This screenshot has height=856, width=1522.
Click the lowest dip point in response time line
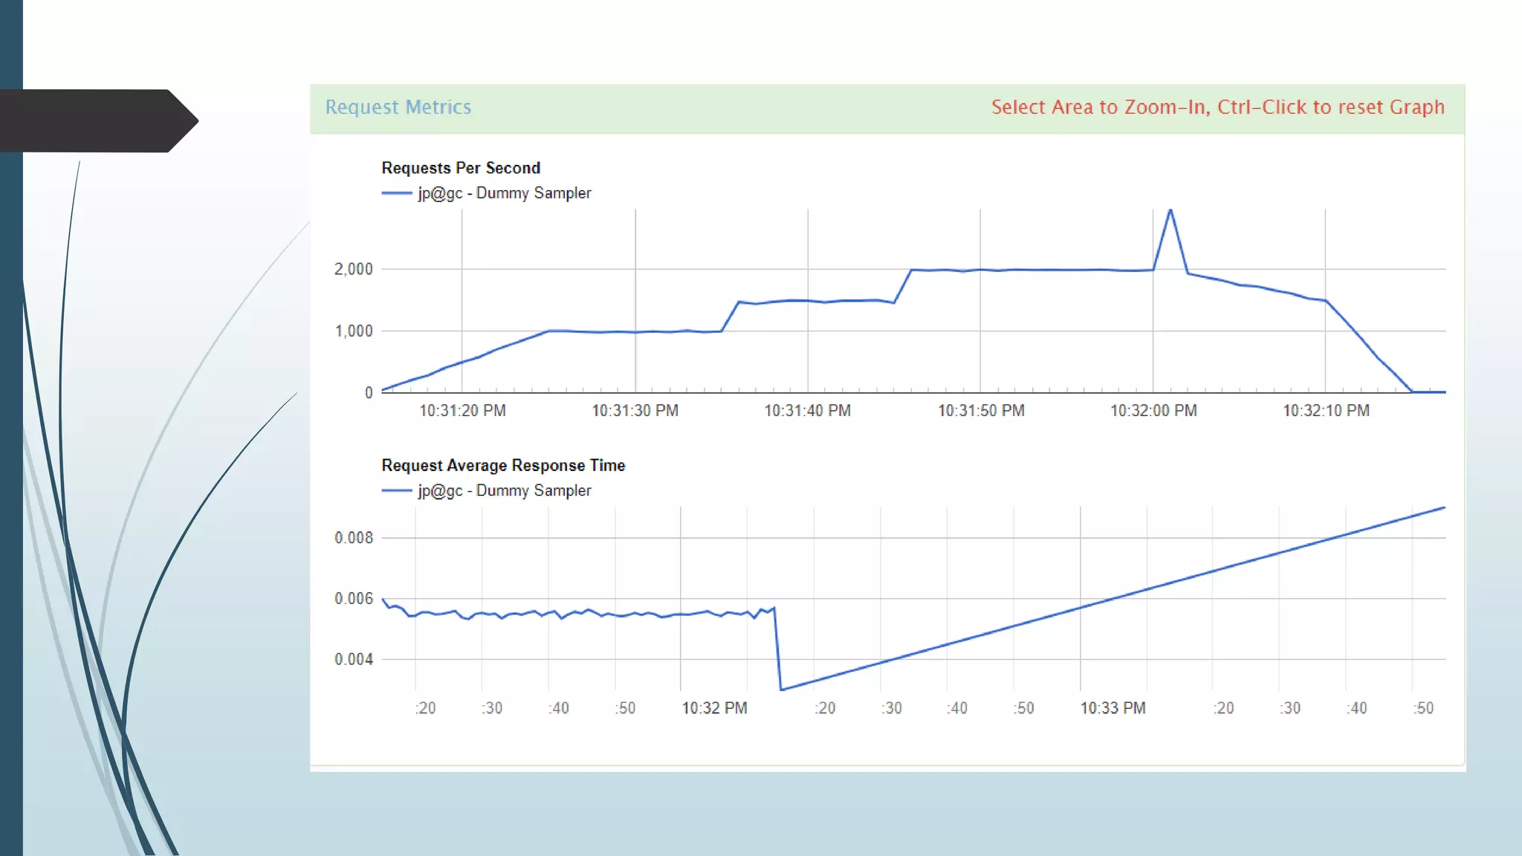coord(781,690)
